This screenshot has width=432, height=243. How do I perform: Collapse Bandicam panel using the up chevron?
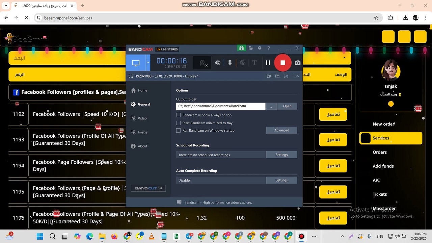click(x=297, y=76)
